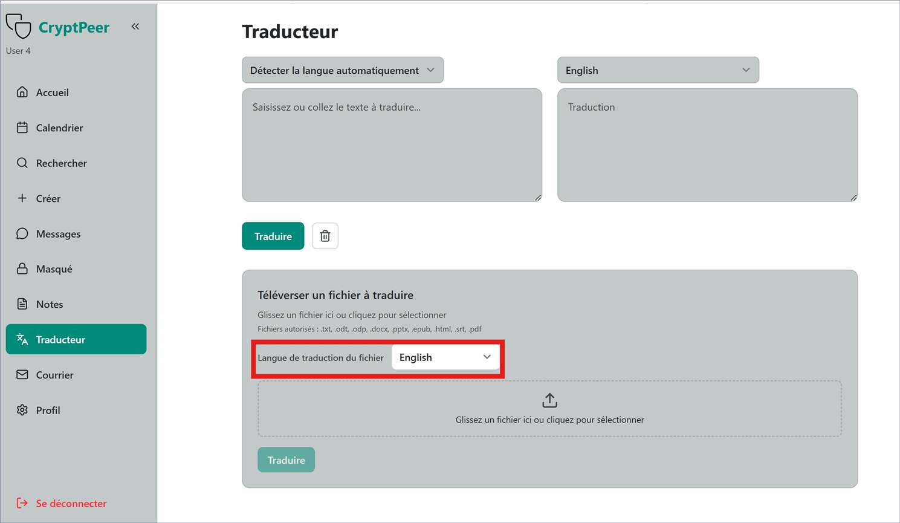Image resolution: width=900 pixels, height=523 pixels.
Task: Open the source language detection dropdown
Action: pyautogui.click(x=342, y=70)
